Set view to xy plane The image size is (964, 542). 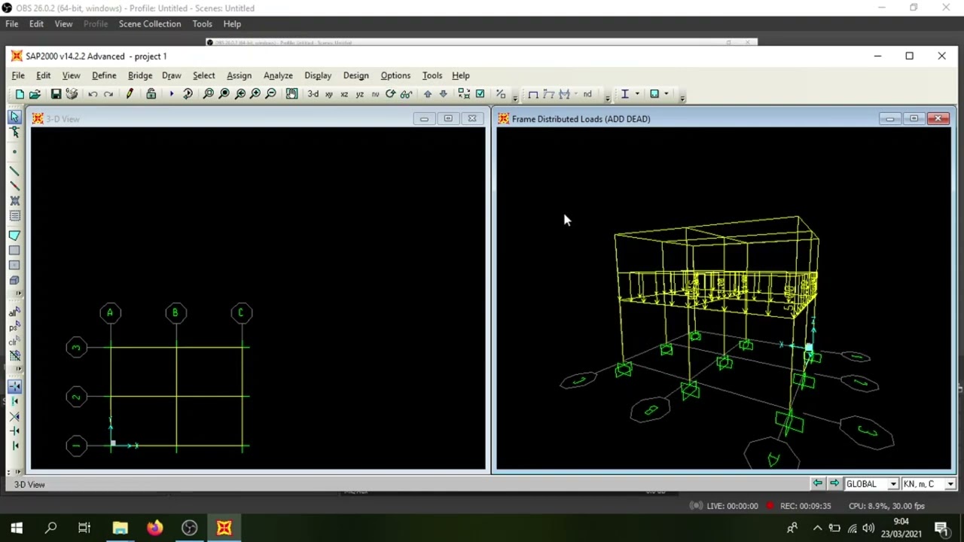(328, 94)
